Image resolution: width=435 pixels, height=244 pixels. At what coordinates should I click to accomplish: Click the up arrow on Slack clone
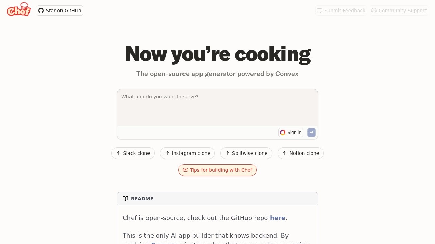[119, 153]
